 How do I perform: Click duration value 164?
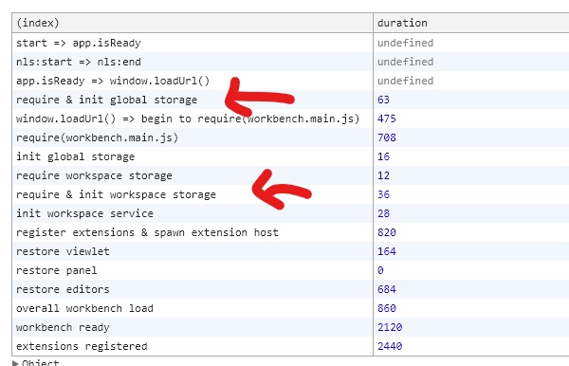point(387,251)
